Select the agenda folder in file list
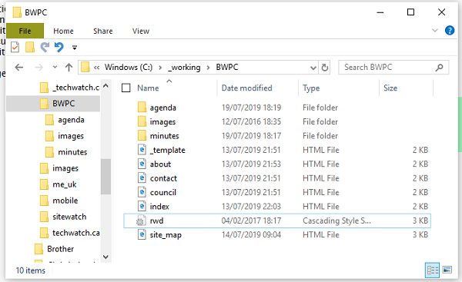This screenshot has height=282, width=462. (x=162, y=108)
